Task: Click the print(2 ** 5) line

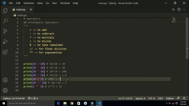Action: pyautogui.click(x=43, y=87)
